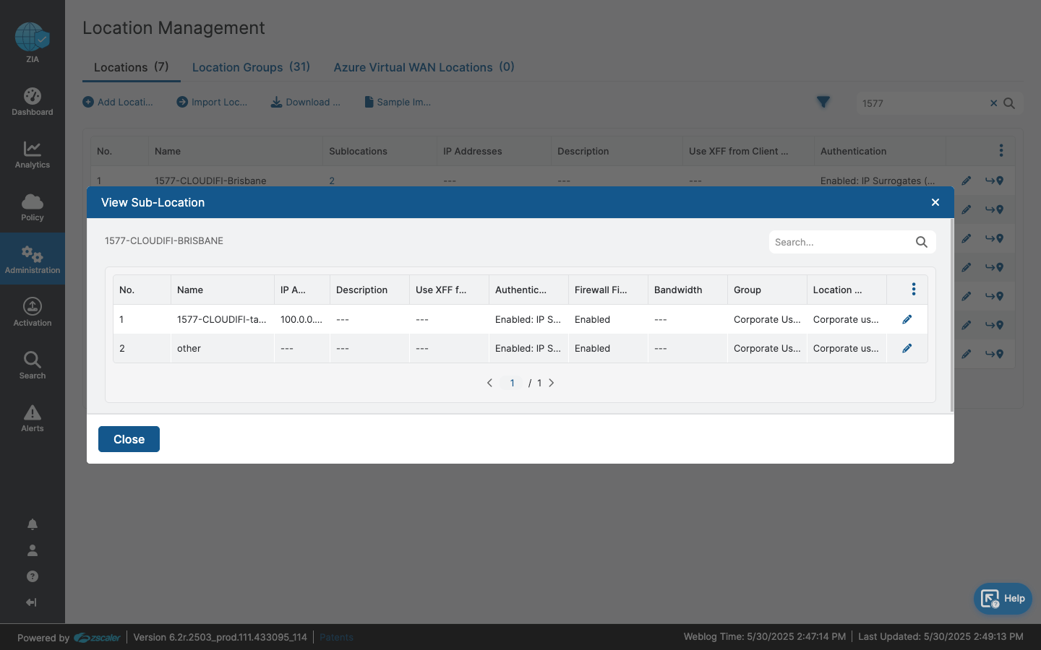
Task: Switch to Azure Virtual WAN Locations tab
Action: (423, 67)
